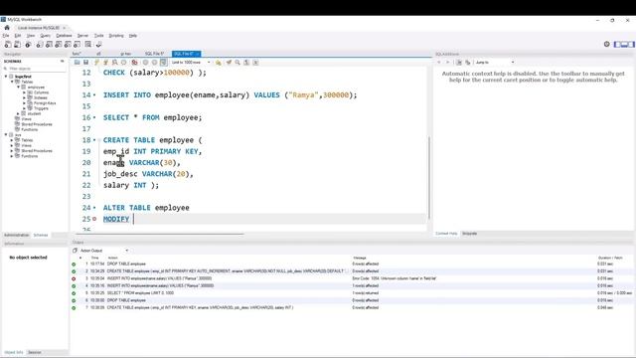Run Explain on current statement
Viewport: 636px width, 358px height.
click(115, 63)
